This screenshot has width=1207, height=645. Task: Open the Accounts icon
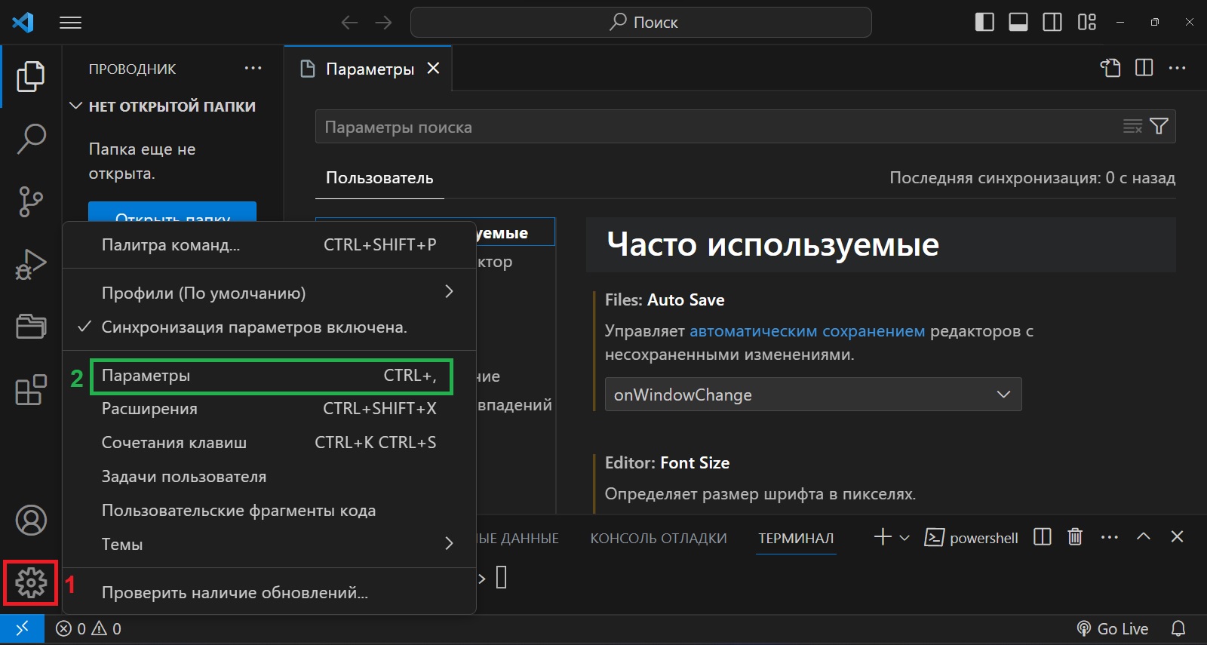point(31,521)
